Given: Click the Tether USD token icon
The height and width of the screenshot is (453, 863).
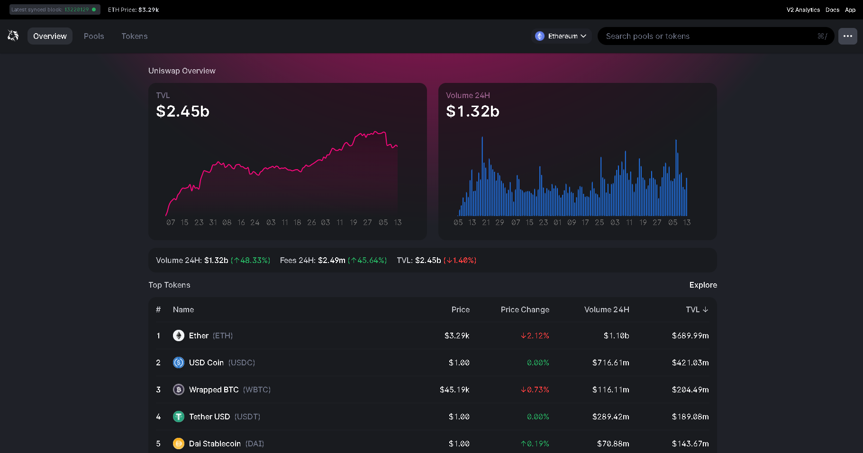Looking at the screenshot, I should click(179, 417).
